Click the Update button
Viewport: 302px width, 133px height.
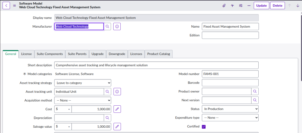point(261,6)
